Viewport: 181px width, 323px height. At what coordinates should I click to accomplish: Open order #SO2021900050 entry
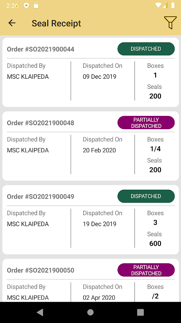[x=90, y=280]
